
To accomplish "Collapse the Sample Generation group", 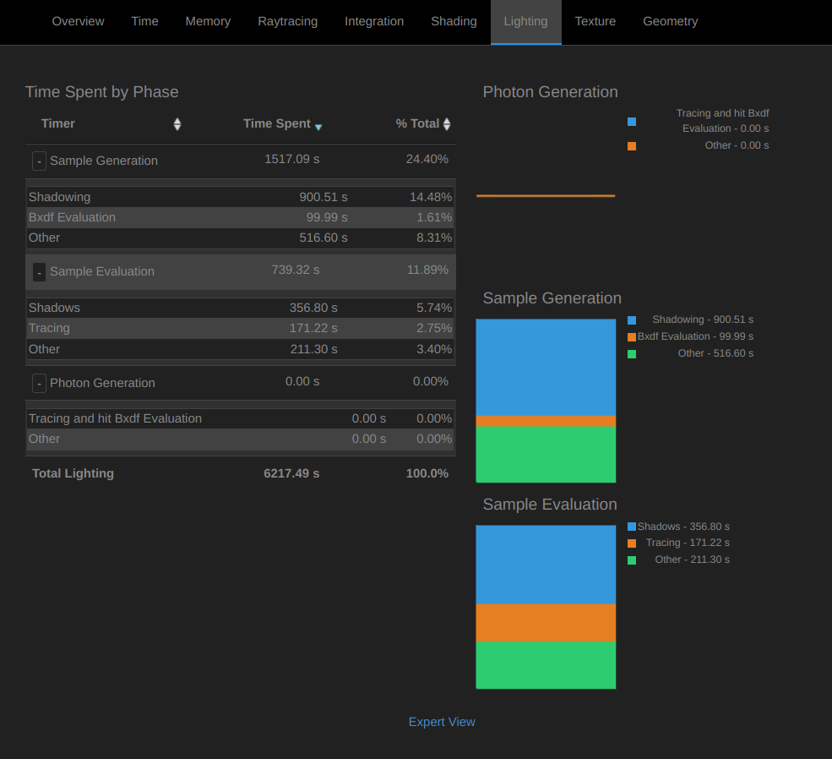I will pyautogui.click(x=39, y=161).
